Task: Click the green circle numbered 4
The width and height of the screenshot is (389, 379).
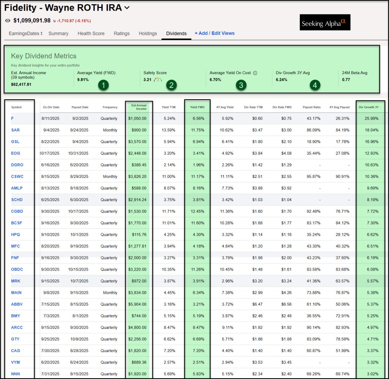Action: point(315,85)
